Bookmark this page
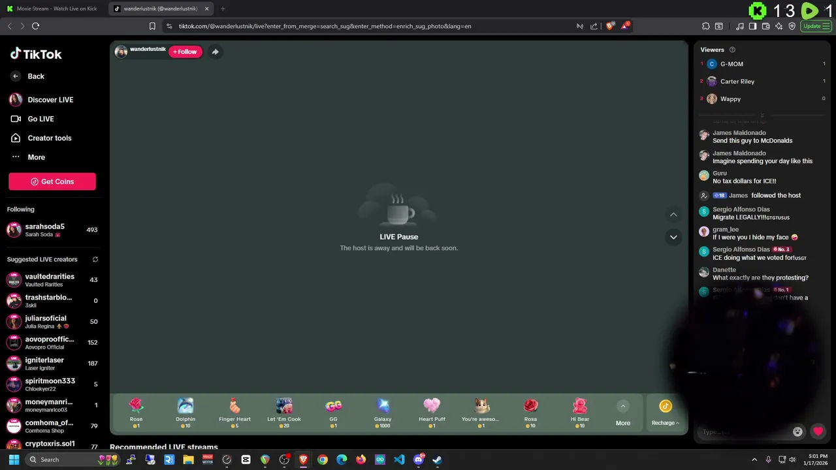The width and height of the screenshot is (836, 470). coord(152,26)
